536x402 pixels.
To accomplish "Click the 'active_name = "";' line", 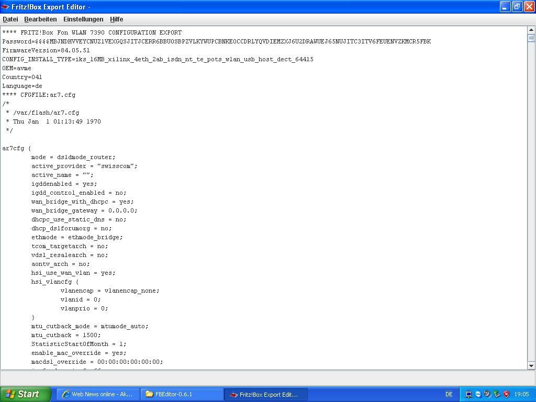I will 62,175.
